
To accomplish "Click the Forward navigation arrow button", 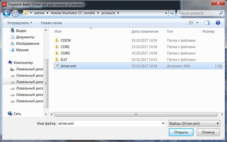I will [x=15, y=13].
